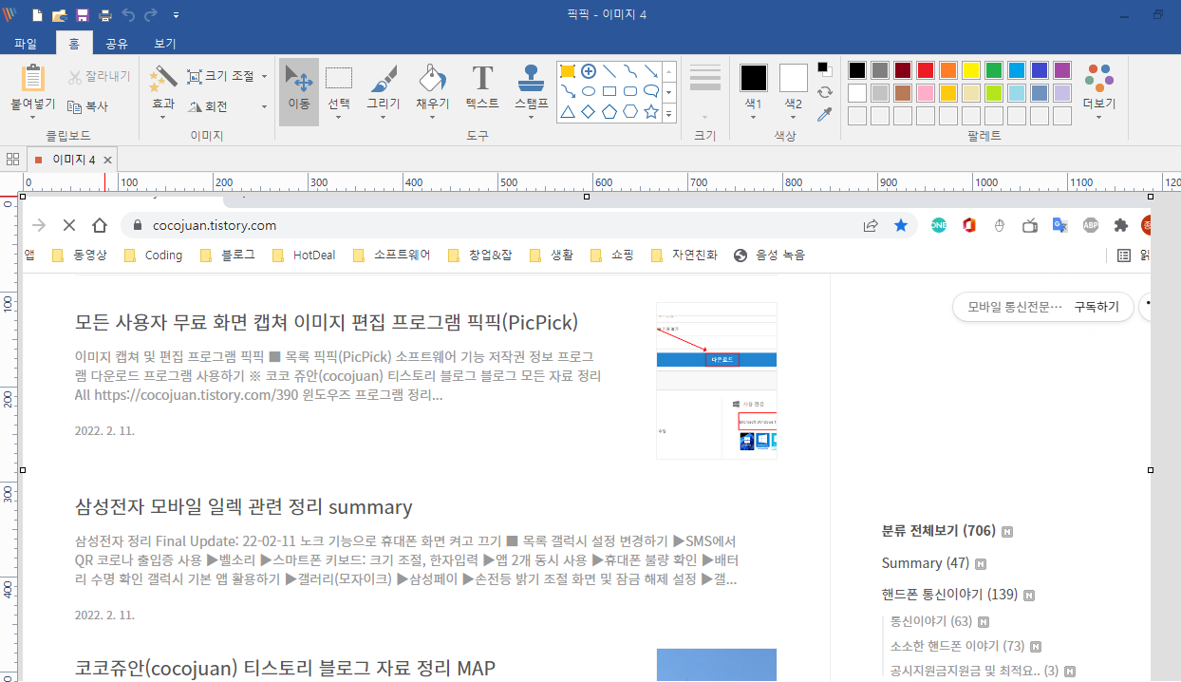Image resolution: width=1181 pixels, height=682 pixels.
Task: Expand the full shapes gallery
Action: coord(669,113)
